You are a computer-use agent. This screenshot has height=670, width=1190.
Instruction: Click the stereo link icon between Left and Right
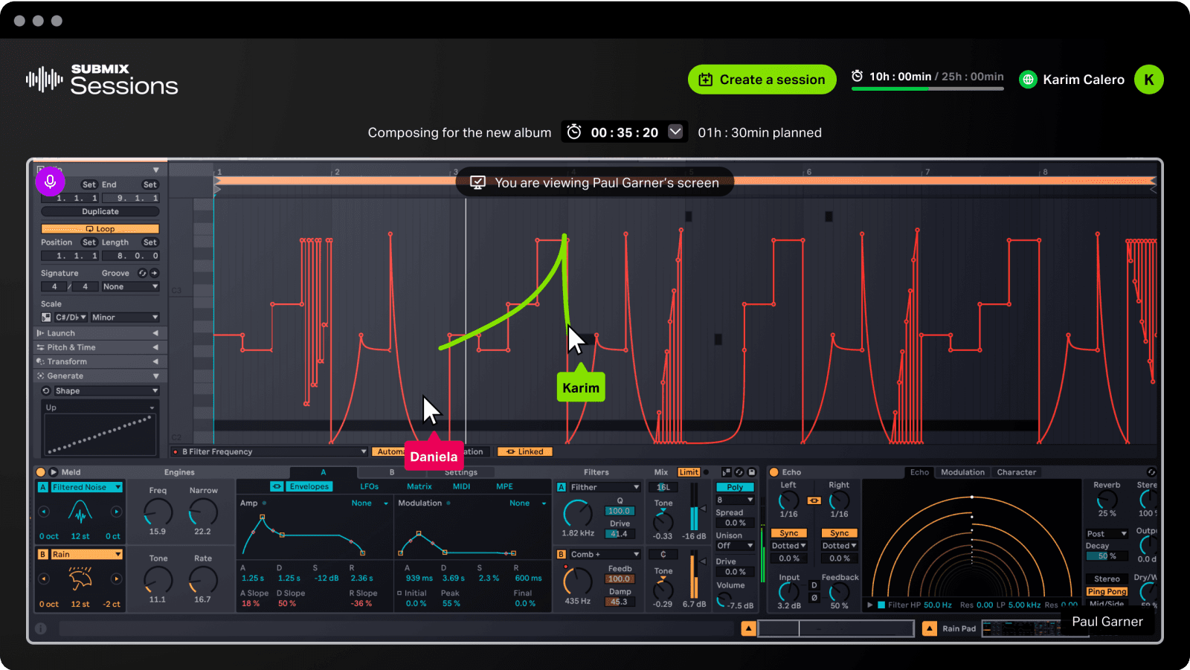point(814,502)
